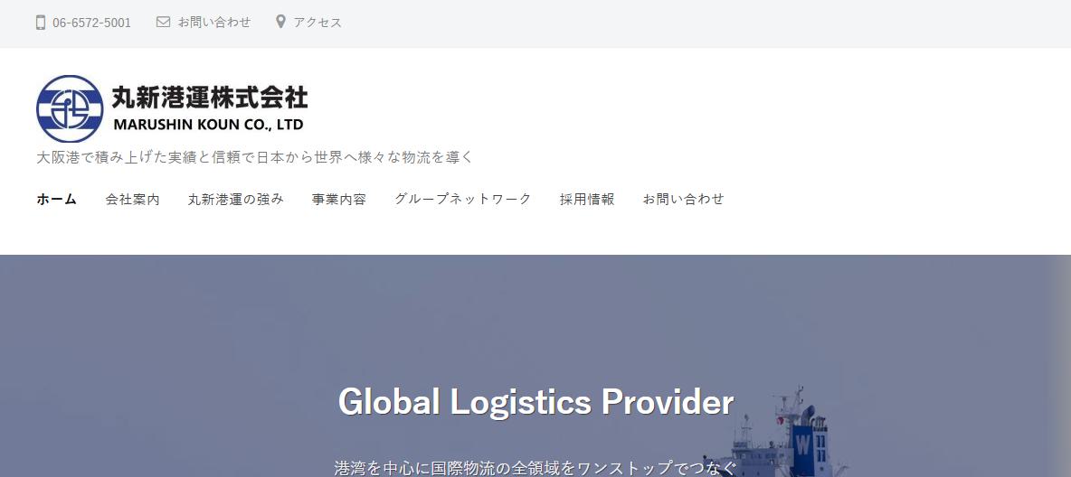Click the envelope mail icon
This screenshot has width=1071, height=477.
(x=163, y=22)
